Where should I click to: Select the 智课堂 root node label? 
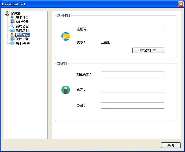coord(15,13)
